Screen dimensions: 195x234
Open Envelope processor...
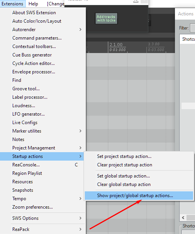(43, 72)
